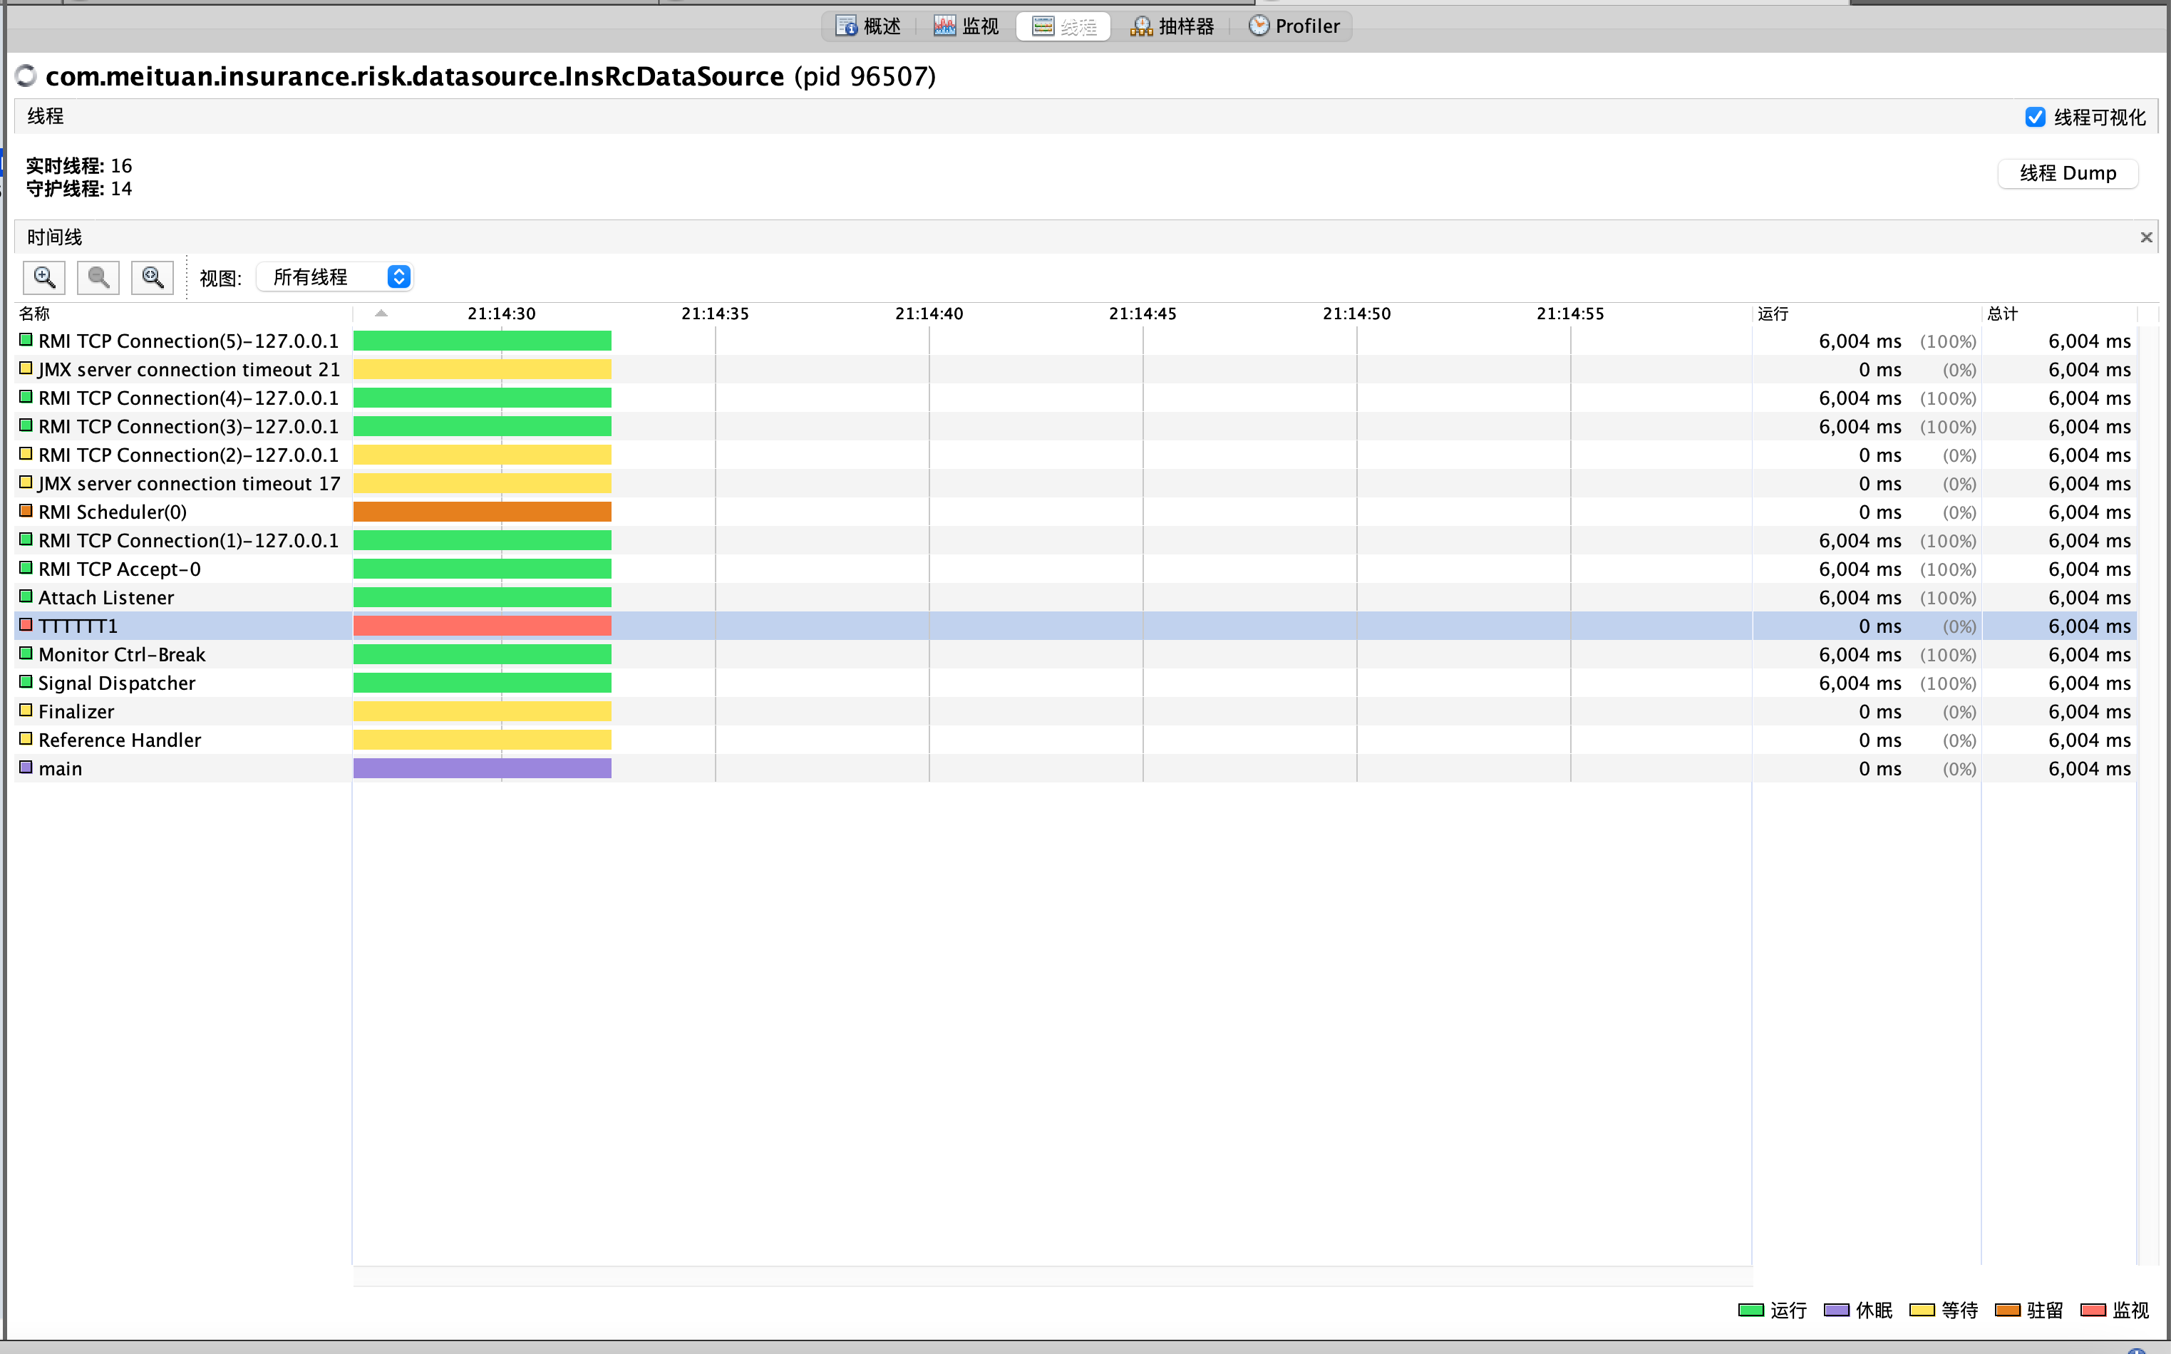
Task: Click the fit-to-width zoom button
Action: (x=153, y=278)
